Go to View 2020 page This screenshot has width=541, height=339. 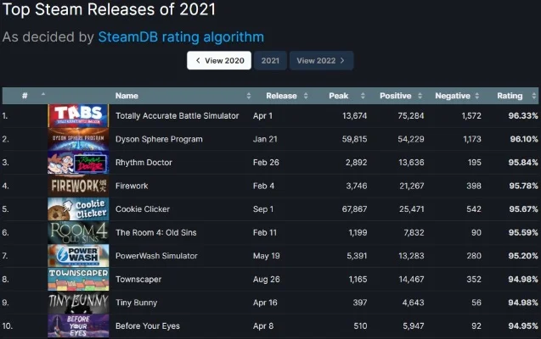[x=219, y=61]
